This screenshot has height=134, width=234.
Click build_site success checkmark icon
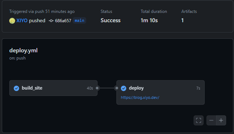(16, 88)
